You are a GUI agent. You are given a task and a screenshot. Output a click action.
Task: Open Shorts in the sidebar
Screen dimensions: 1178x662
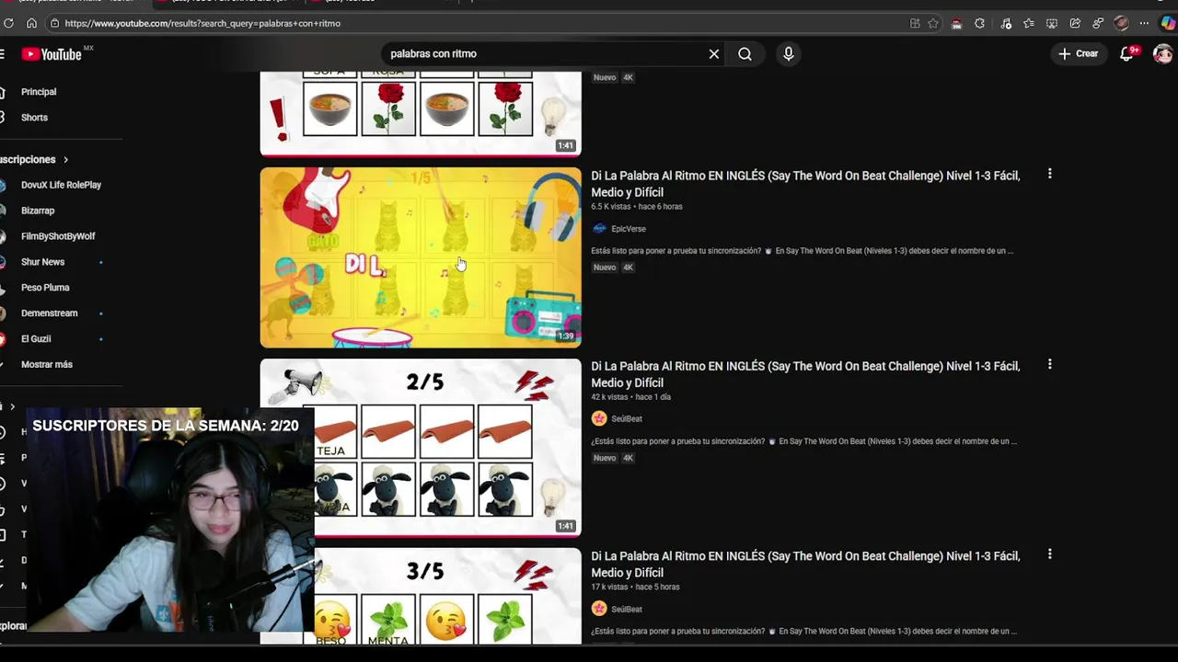(34, 118)
